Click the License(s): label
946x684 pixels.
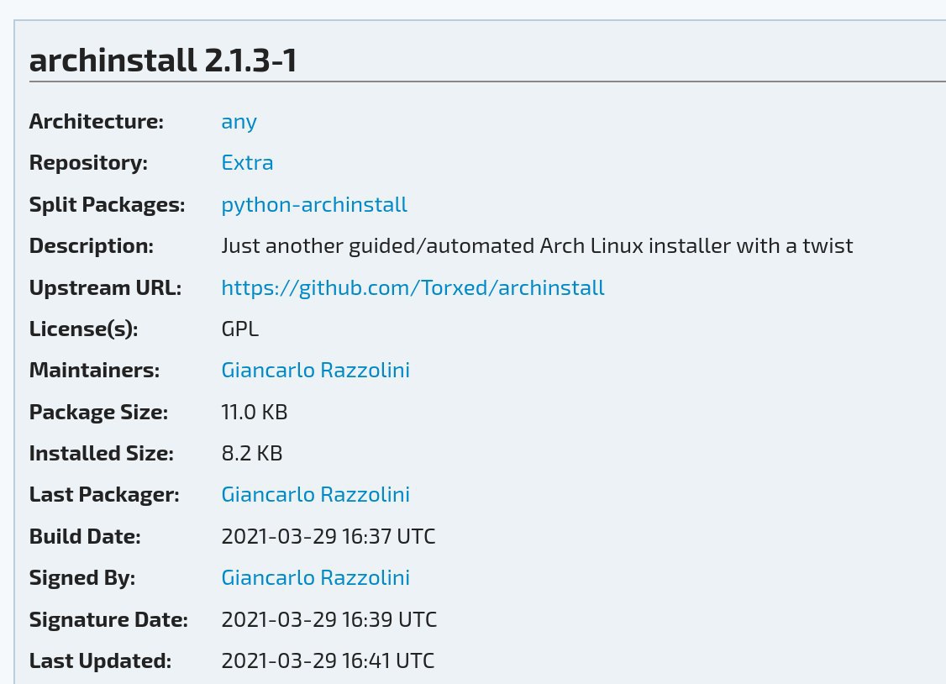(84, 330)
